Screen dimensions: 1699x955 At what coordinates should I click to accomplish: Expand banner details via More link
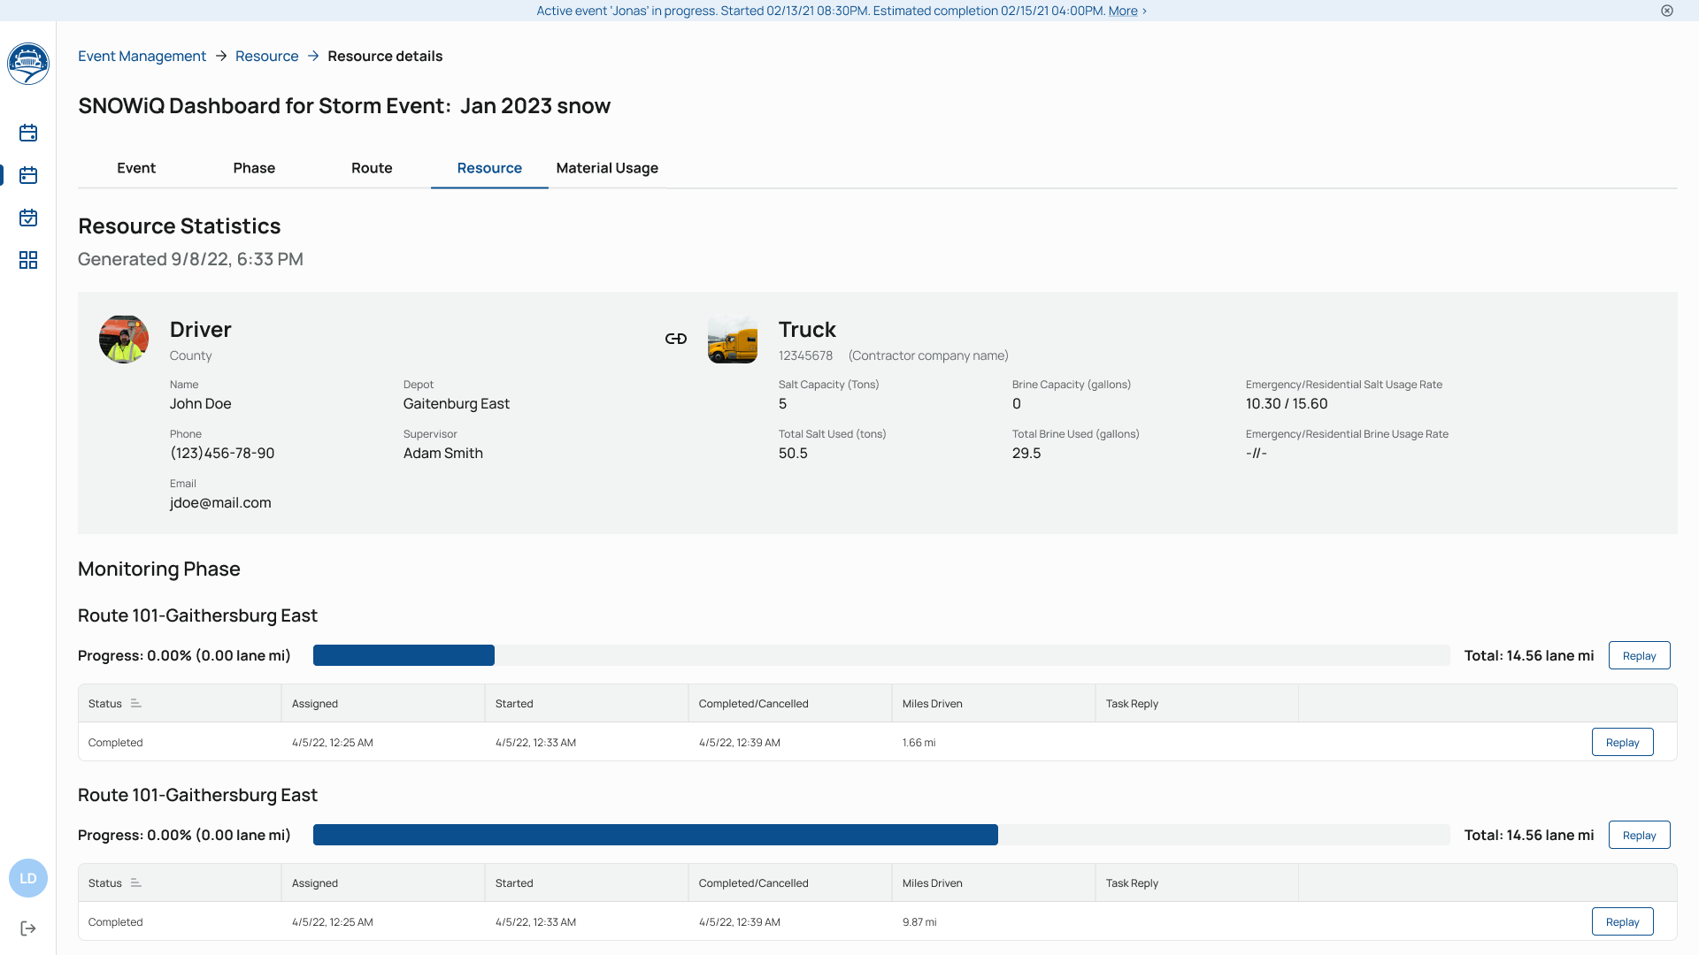click(1123, 11)
